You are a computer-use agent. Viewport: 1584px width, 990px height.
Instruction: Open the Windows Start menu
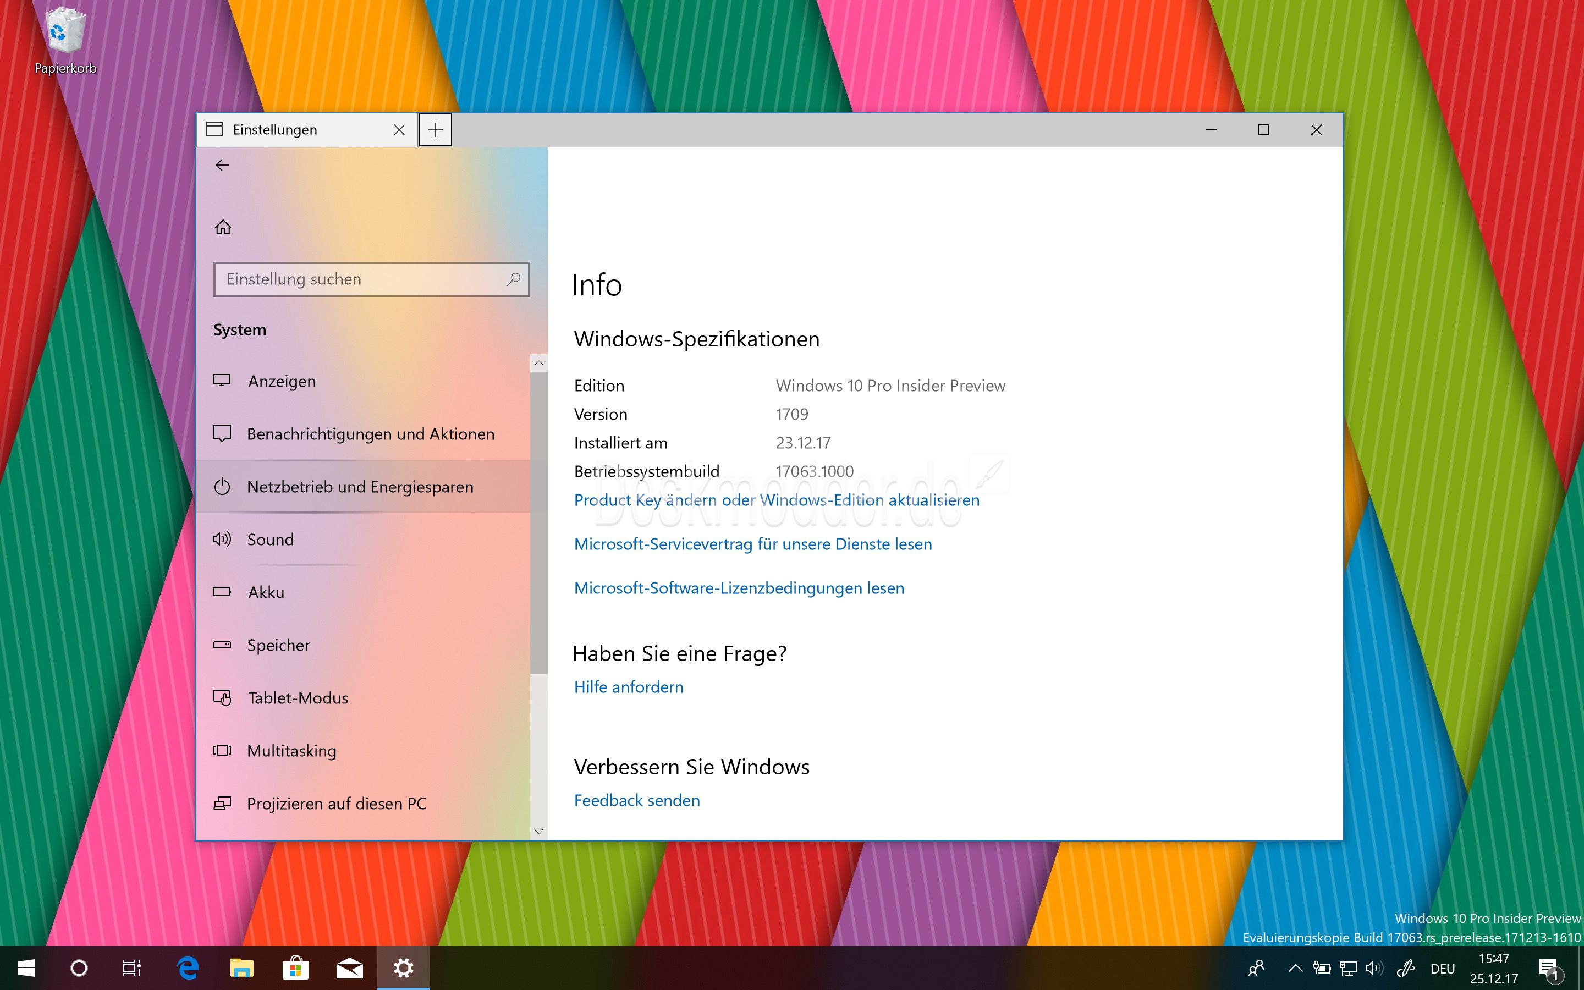pos(26,968)
